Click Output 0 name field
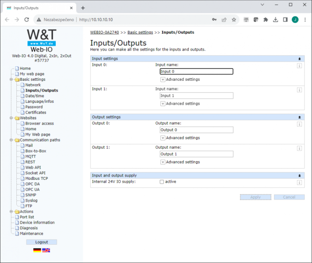Viewport: 312px width, 263px height. point(196,130)
